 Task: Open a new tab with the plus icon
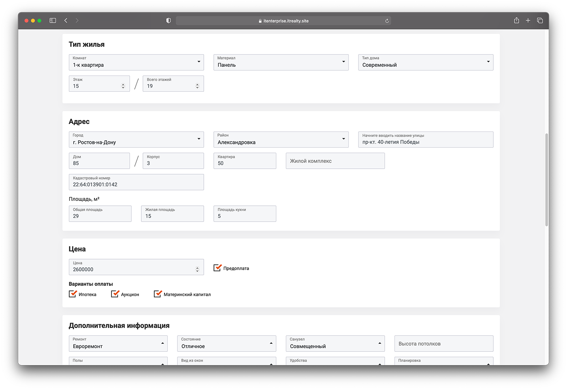pos(528,21)
